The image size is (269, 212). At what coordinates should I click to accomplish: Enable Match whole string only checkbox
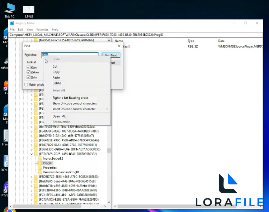(x=26, y=85)
